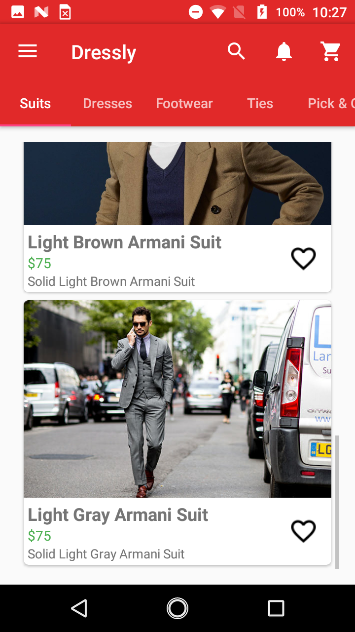
Task: Open the Light Brown suit photo
Action: 177,184
